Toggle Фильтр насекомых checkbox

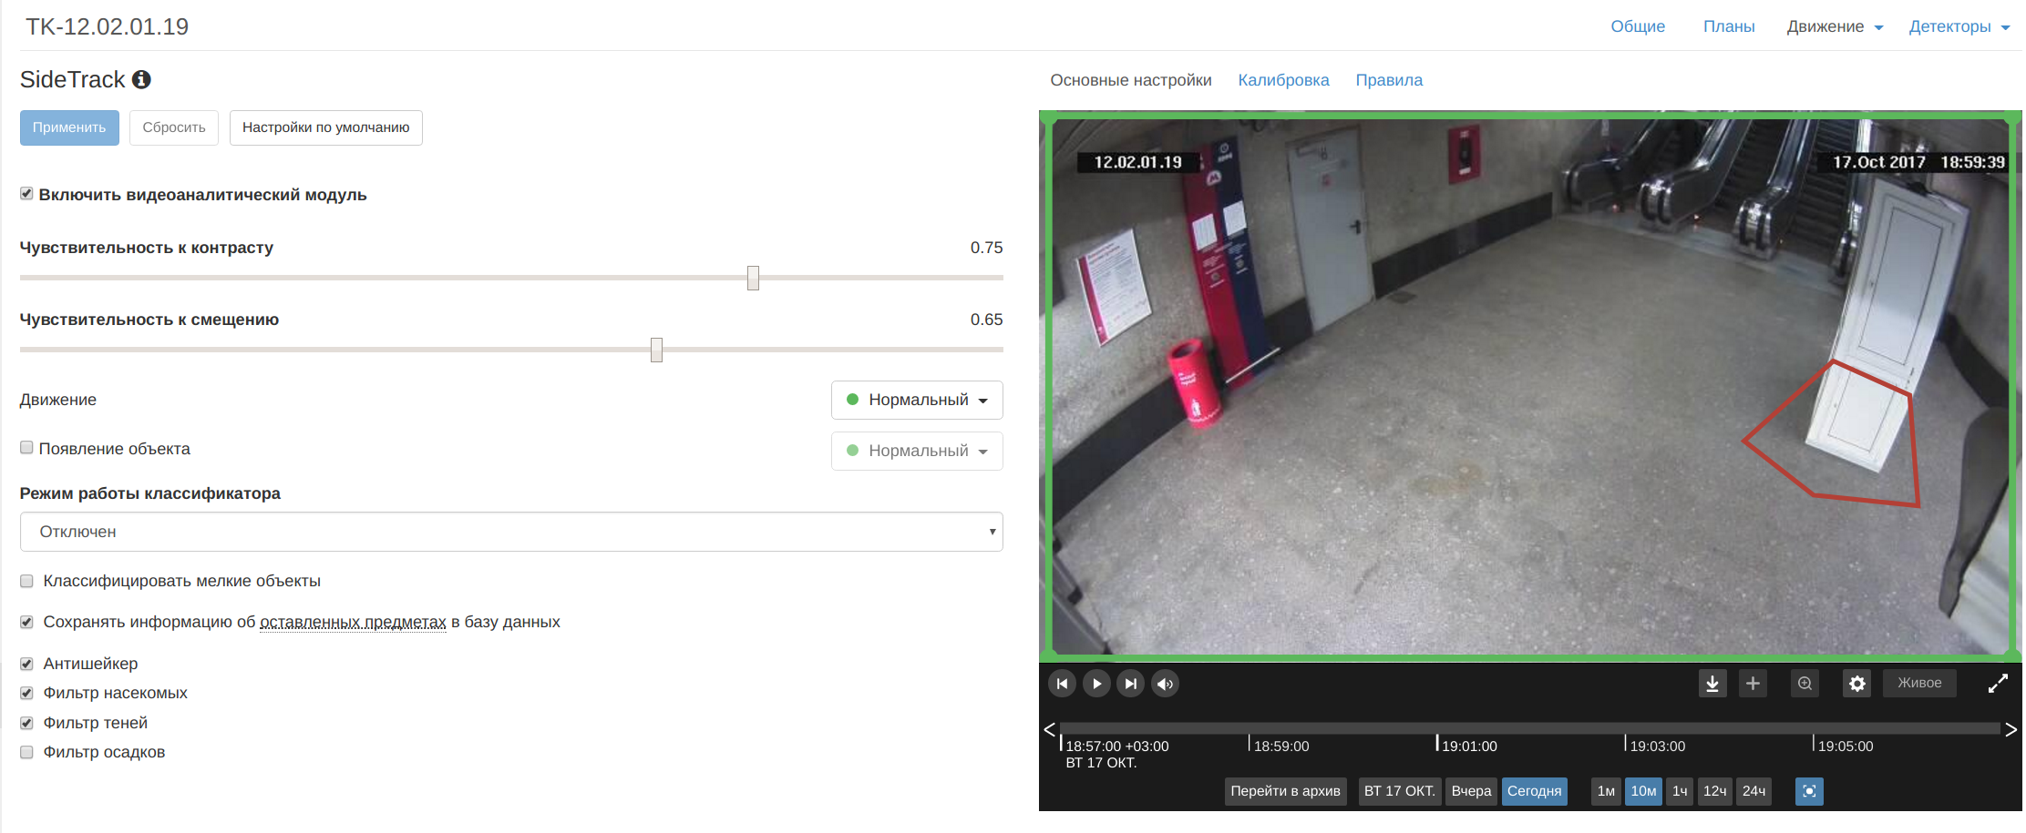coord(26,693)
